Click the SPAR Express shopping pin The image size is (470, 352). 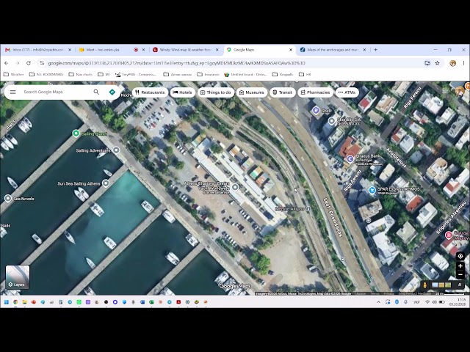pyautogui.click(x=372, y=190)
